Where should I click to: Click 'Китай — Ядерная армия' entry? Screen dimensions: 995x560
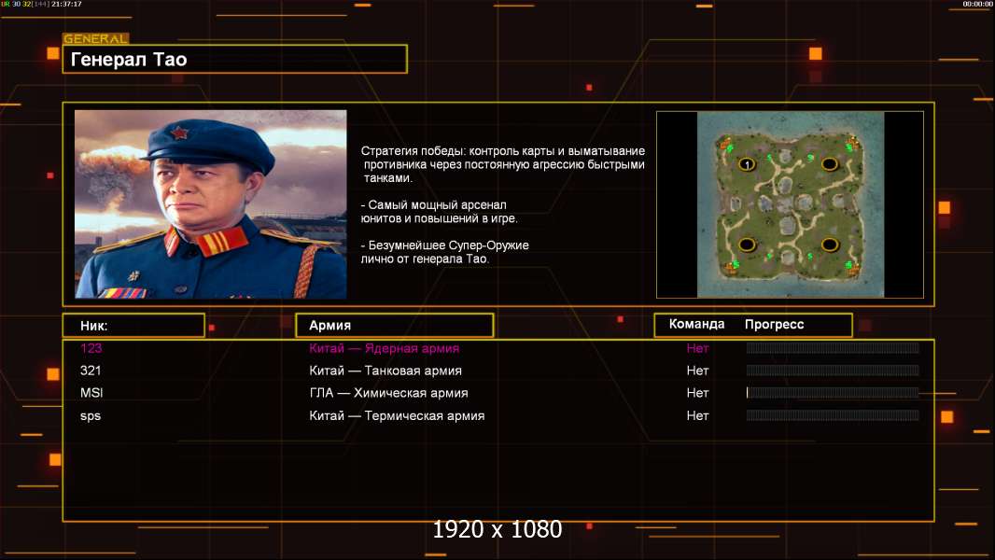pyautogui.click(x=384, y=348)
